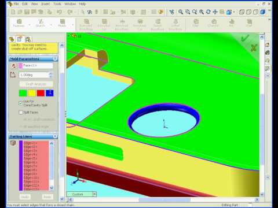Click the Previous View icon

(171, 12)
